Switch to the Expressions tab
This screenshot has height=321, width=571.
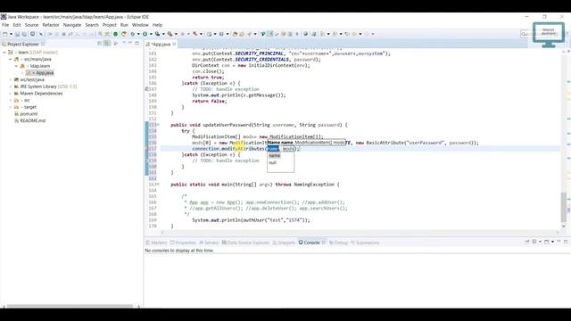coord(365,243)
